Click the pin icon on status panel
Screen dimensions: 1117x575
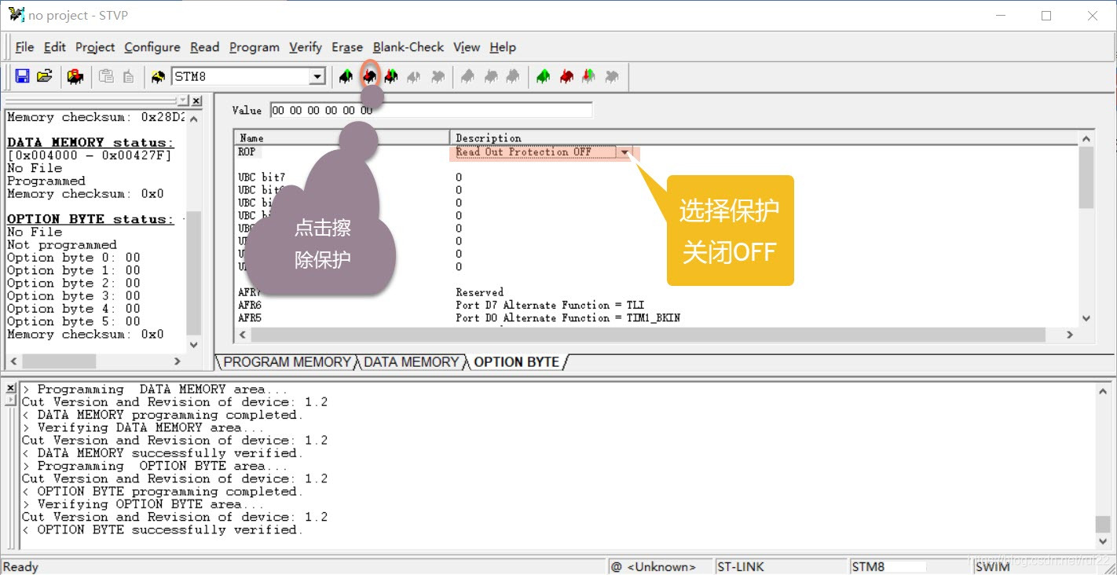(x=183, y=101)
